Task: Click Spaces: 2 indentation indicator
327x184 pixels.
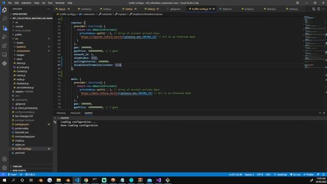Action: (249, 174)
